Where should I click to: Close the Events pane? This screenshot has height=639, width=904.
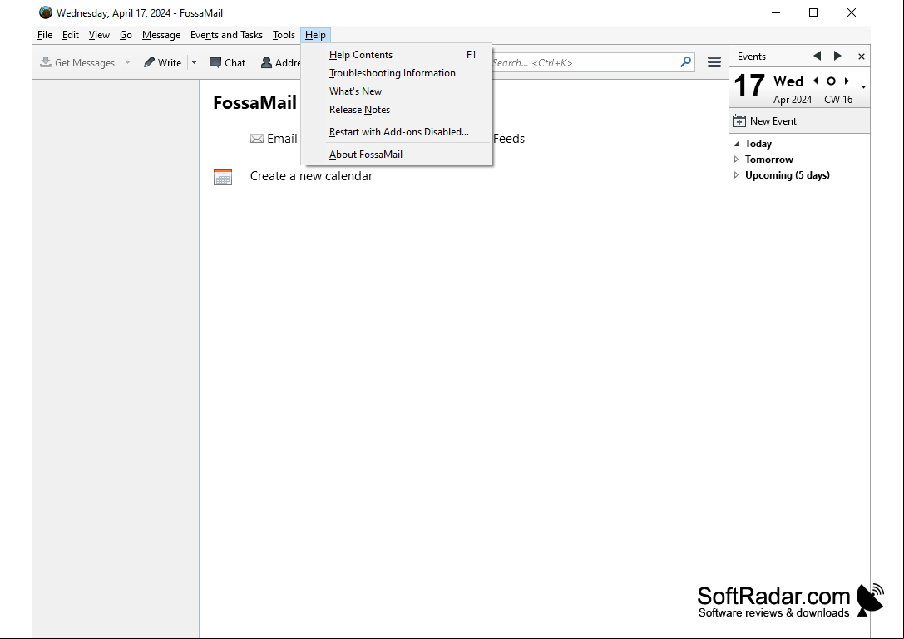point(862,57)
